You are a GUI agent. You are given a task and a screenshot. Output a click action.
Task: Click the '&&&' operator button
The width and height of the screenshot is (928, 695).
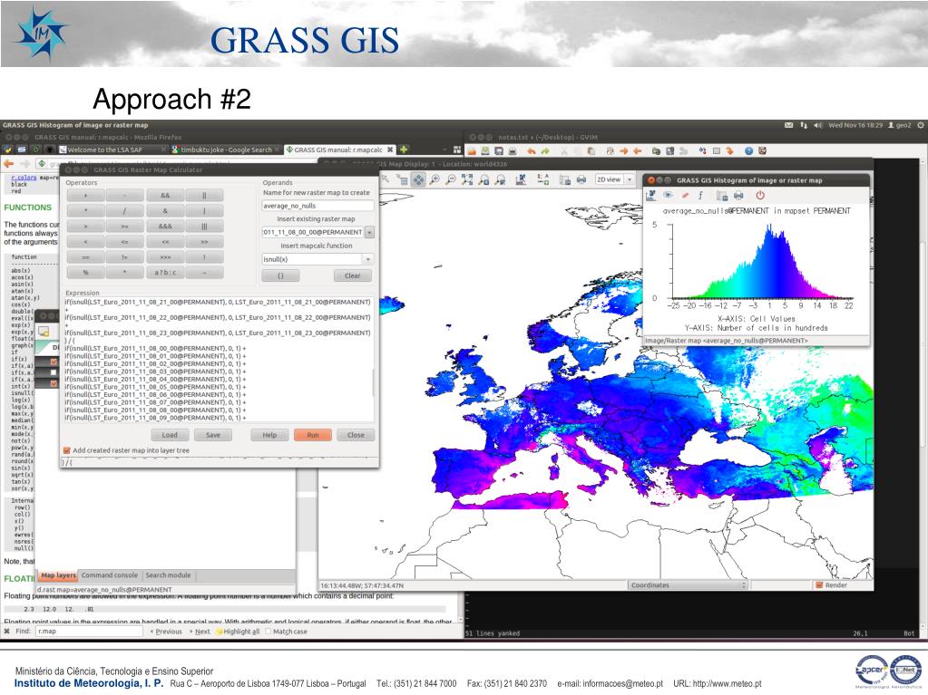[165, 227]
